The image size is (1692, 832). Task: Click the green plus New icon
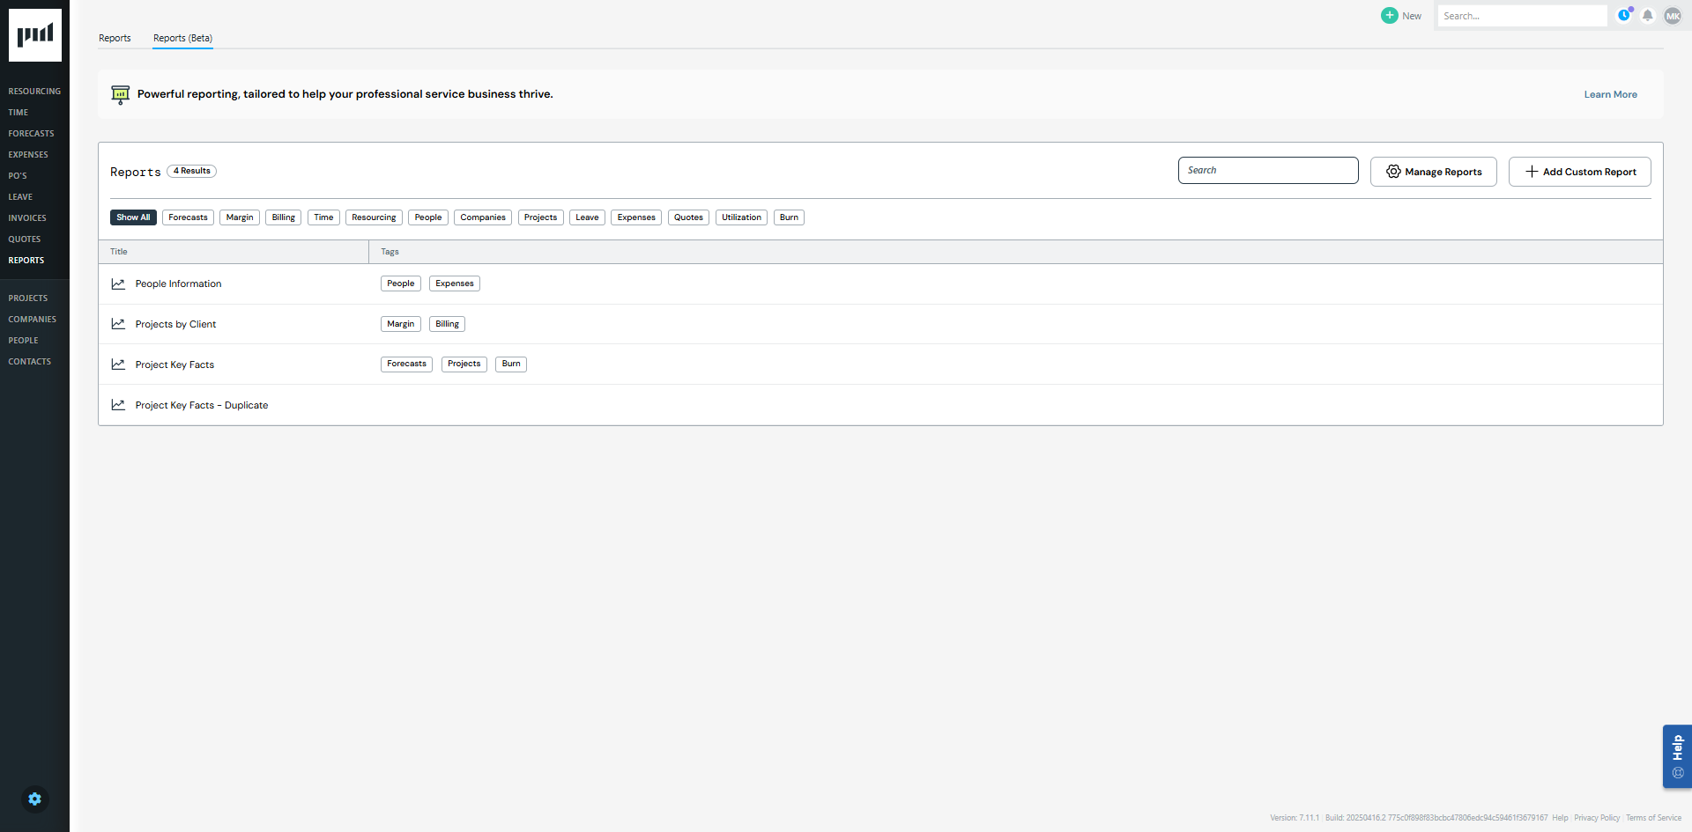coord(1390,16)
